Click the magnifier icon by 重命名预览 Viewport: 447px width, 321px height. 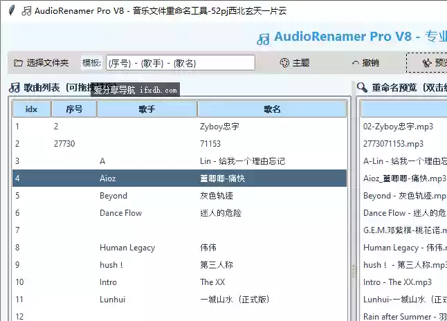[x=362, y=87]
